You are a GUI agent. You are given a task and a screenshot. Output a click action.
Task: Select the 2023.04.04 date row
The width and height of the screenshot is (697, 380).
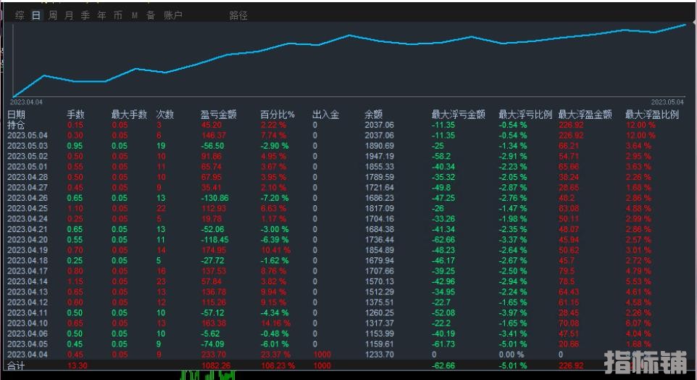pos(27,354)
